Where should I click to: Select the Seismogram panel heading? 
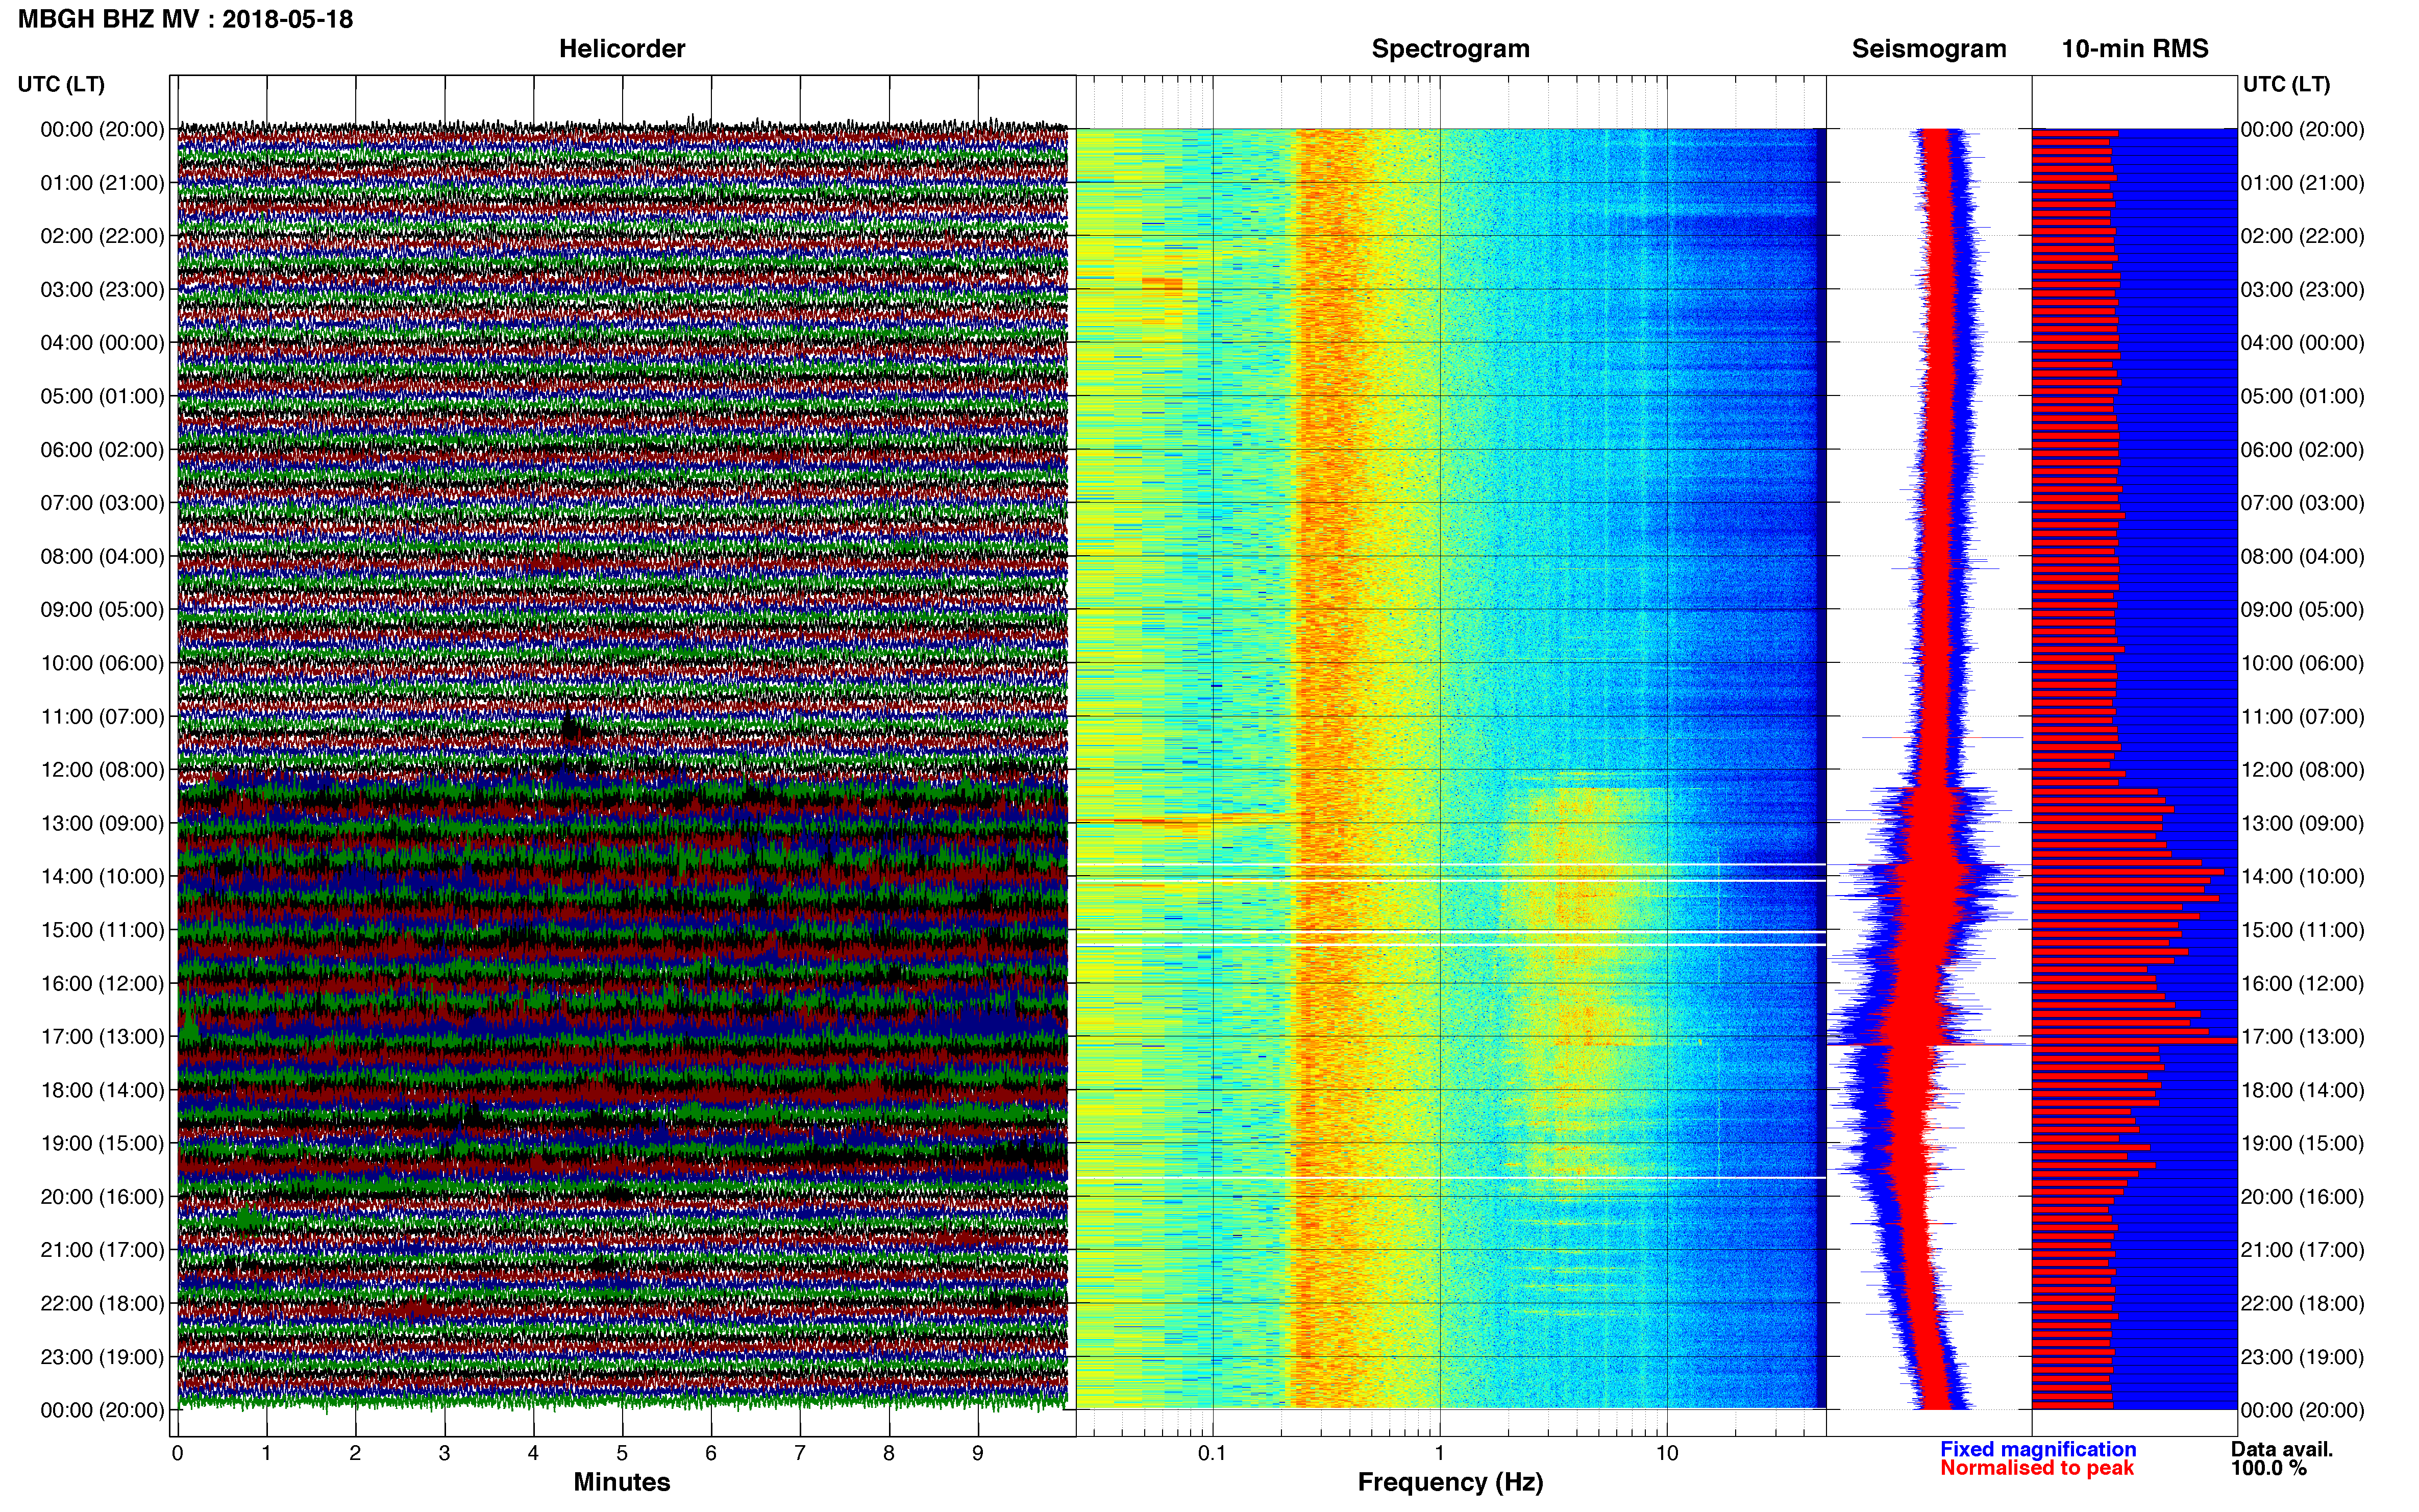pos(1929,49)
